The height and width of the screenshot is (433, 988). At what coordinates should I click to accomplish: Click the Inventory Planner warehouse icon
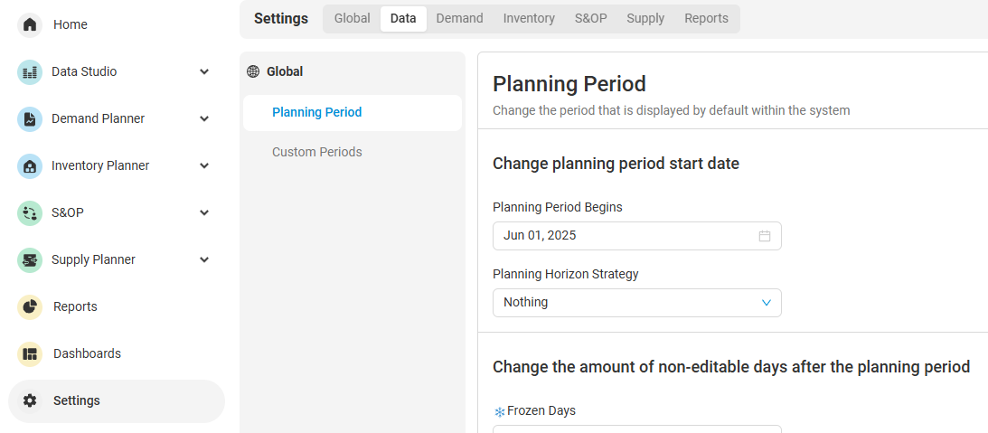[30, 165]
